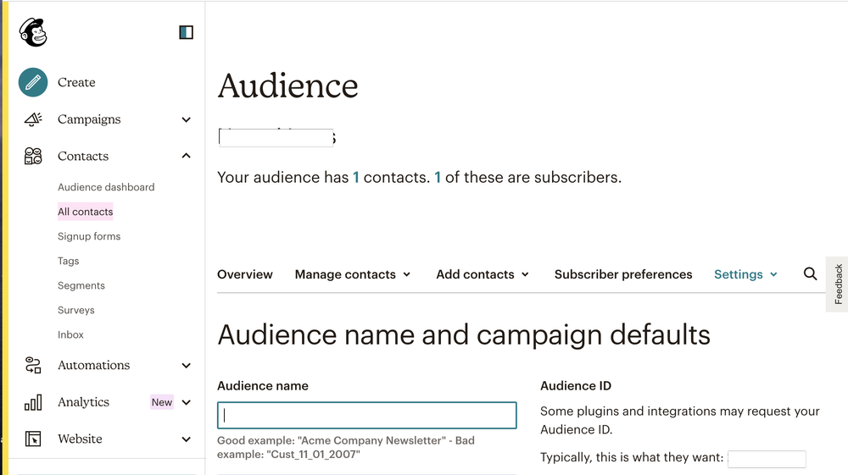Open the Add contacts dropdown
The image size is (848, 475).
click(483, 274)
